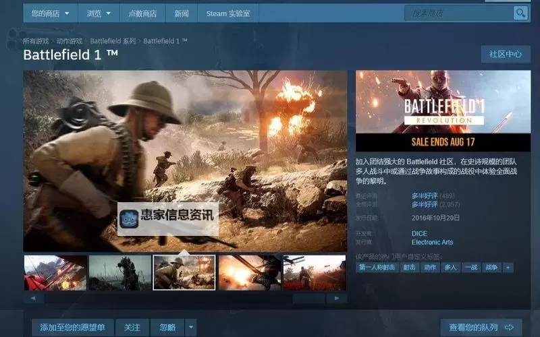
Task: Open publisher Electronic Arts link
Action: tap(432, 242)
